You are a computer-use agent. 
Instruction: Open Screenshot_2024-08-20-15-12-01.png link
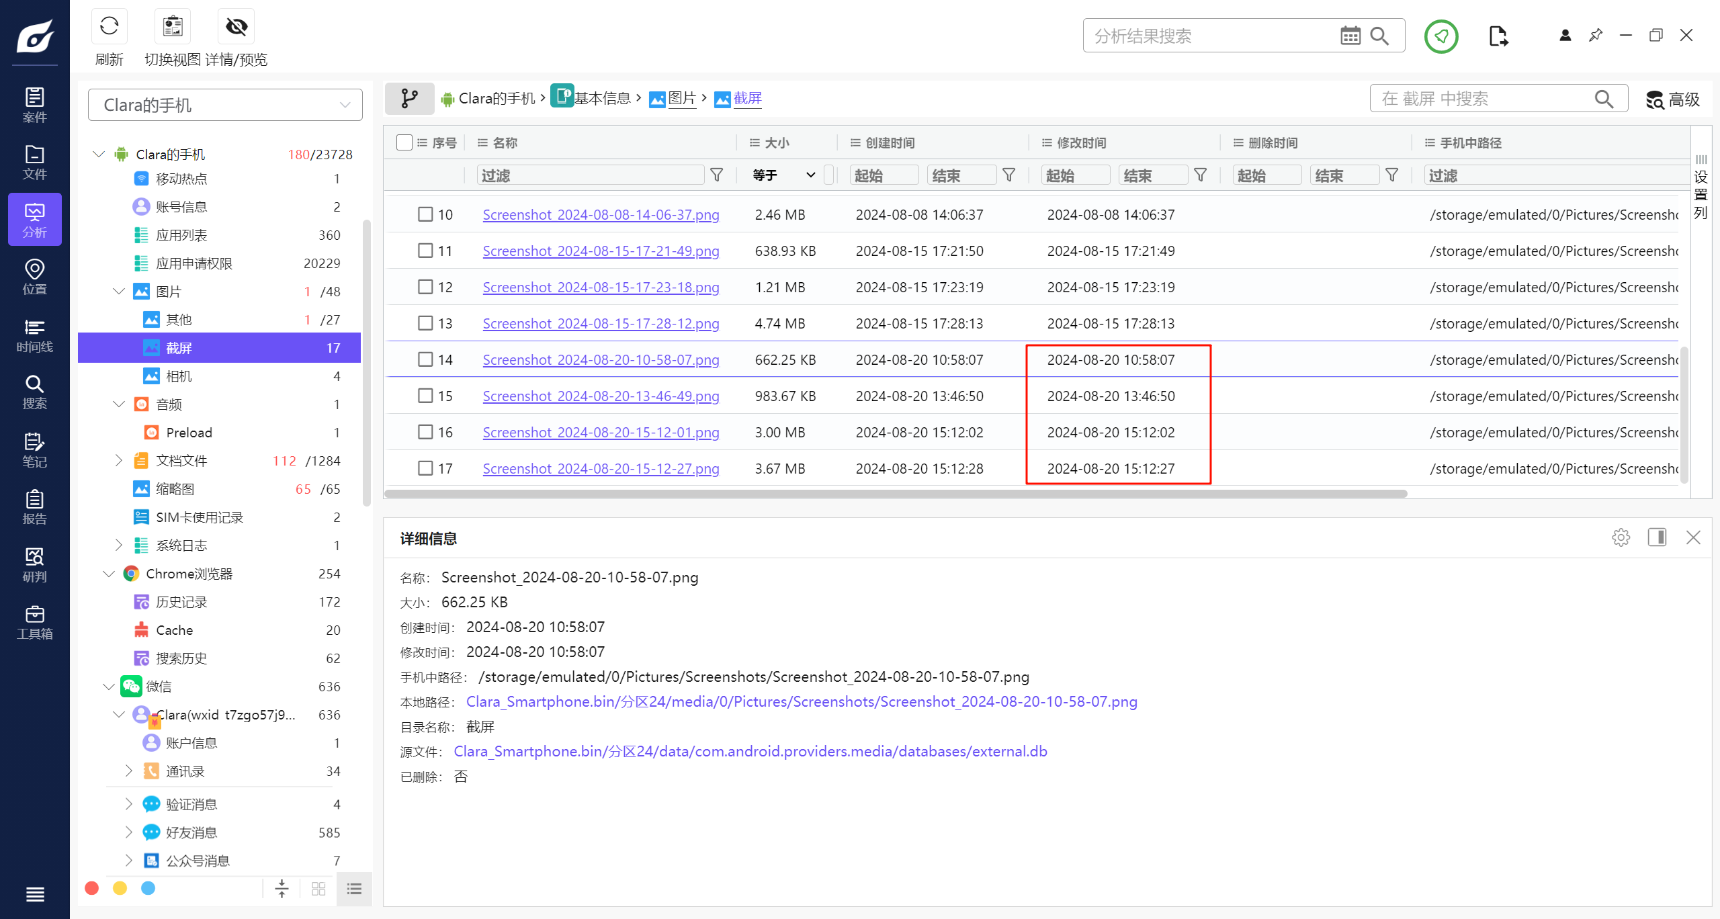pyautogui.click(x=601, y=432)
